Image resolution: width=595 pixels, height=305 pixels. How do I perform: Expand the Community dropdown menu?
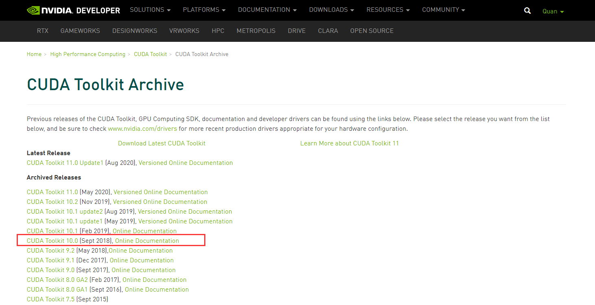(443, 10)
